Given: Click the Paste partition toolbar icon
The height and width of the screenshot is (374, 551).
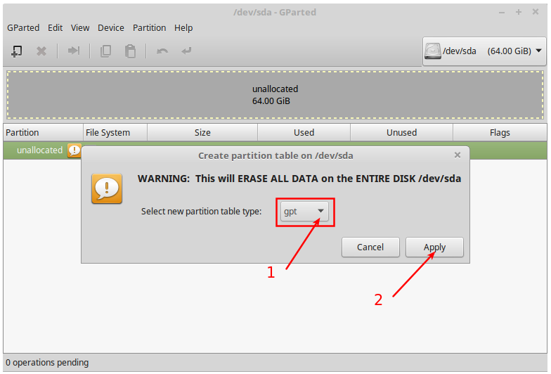Looking at the screenshot, I should pos(131,51).
